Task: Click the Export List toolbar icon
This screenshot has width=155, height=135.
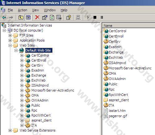Action: tap(59, 17)
